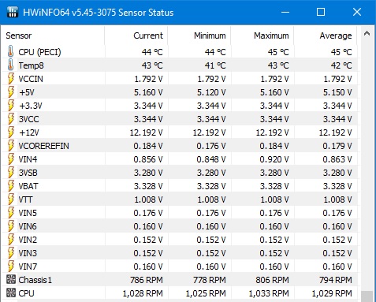Image resolution: width=376 pixels, height=302 pixels.
Task: Select the 3VCC sensor label
Action: (x=28, y=119)
